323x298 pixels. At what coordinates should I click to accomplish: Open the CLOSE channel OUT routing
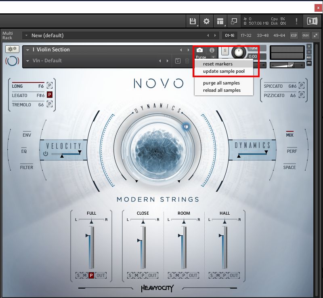(x=153, y=275)
